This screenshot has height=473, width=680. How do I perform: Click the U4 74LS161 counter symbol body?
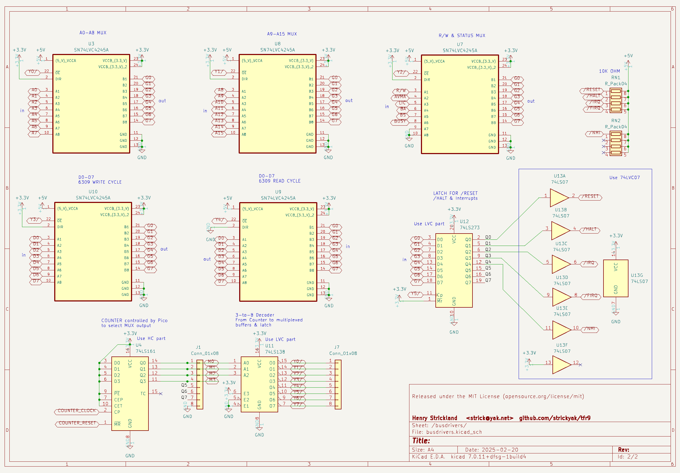click(130, 393)
